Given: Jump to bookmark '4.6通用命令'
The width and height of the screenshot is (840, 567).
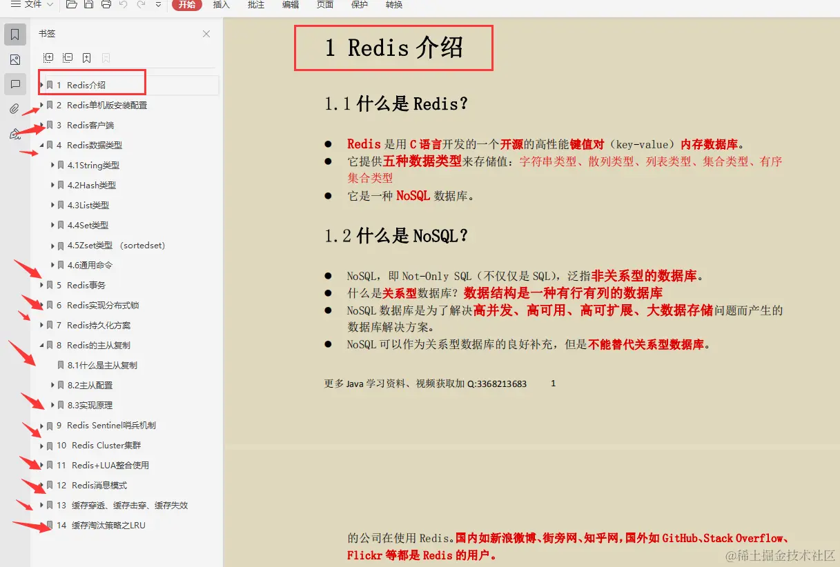Looking at the screenshot, I should click(x=90, y=265).
